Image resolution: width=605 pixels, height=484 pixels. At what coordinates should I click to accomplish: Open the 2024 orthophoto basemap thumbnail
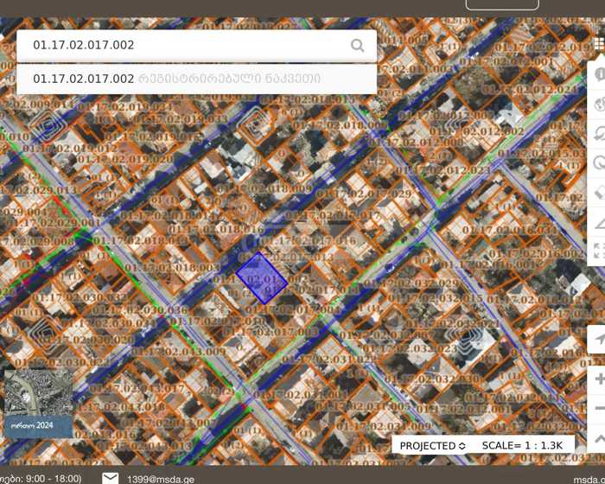(x=38, y=403)
